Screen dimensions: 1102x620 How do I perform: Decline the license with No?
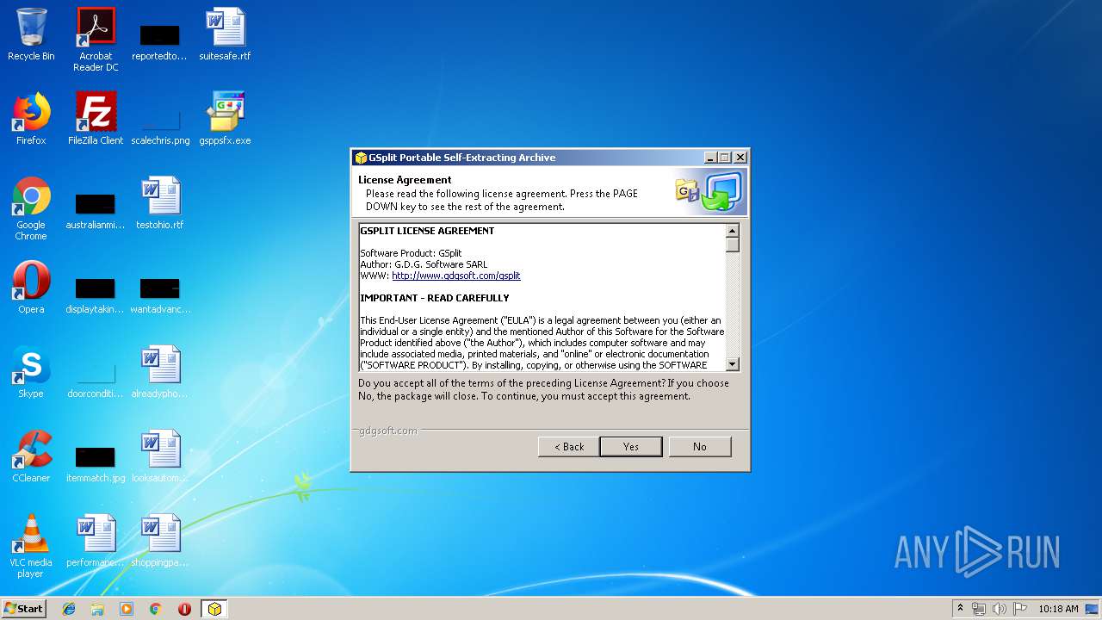(x=700, y=447)
